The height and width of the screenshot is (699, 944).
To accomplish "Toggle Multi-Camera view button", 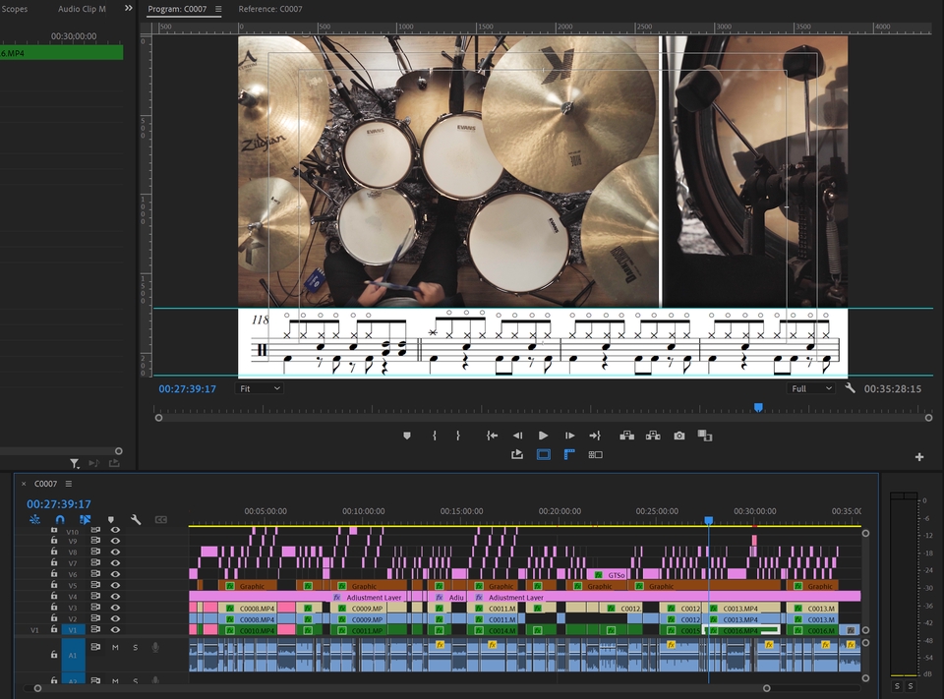I will (x=595, y=454).
